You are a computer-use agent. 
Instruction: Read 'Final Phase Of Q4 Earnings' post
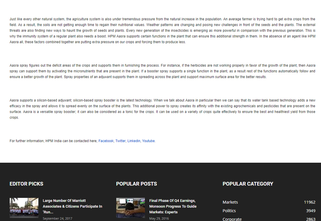click(173, 206)
